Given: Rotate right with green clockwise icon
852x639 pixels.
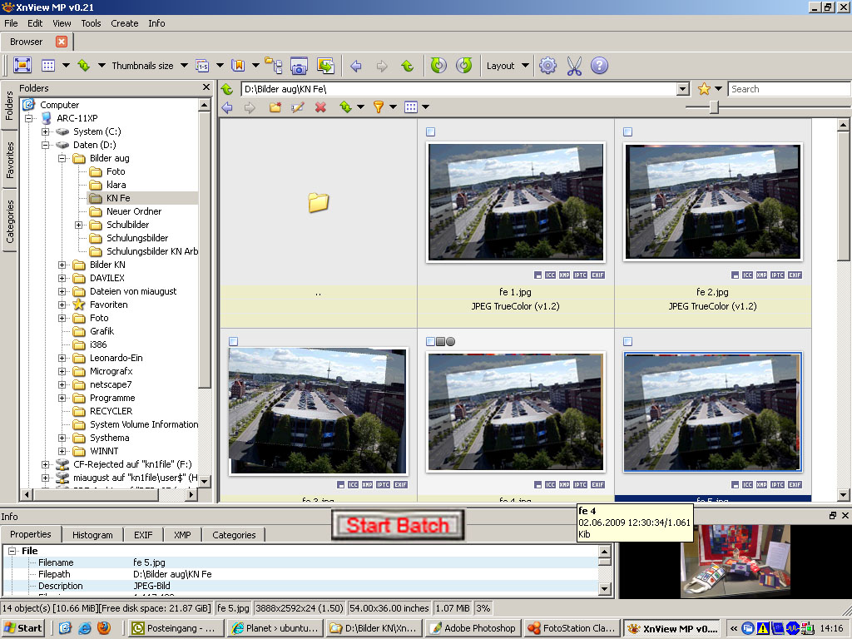Looking at the screenshot, I should coord(463,66).
